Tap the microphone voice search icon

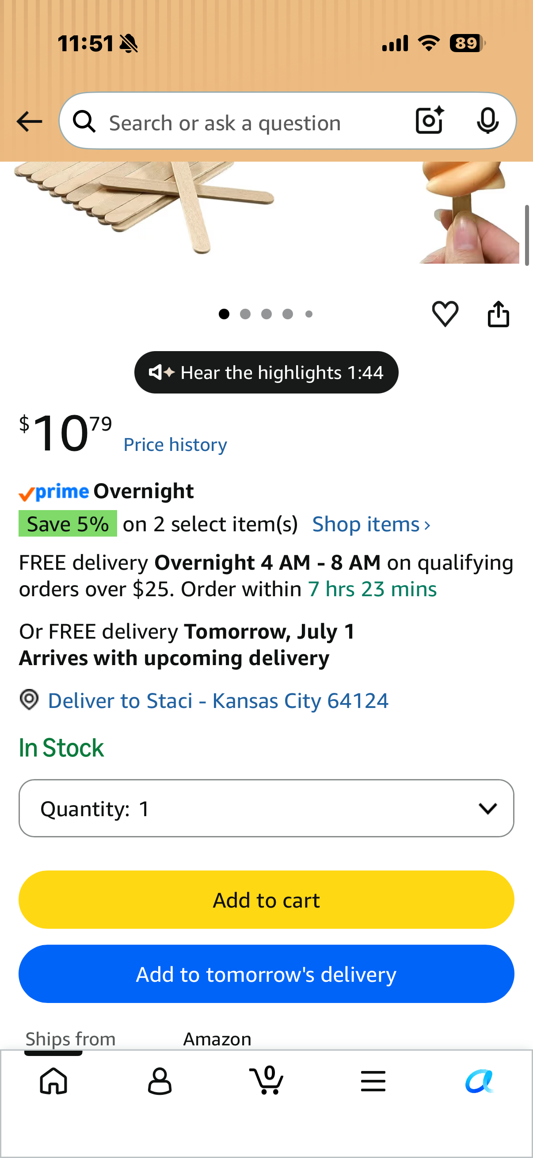pos(487,121)
